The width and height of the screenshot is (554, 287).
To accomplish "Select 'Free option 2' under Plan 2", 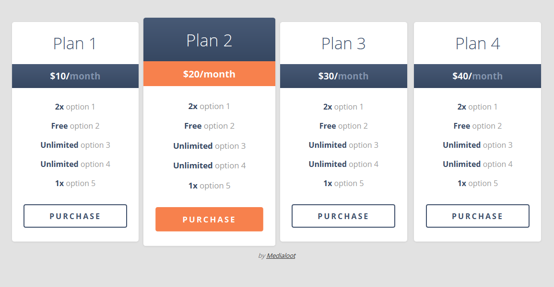I will (209, 126).
